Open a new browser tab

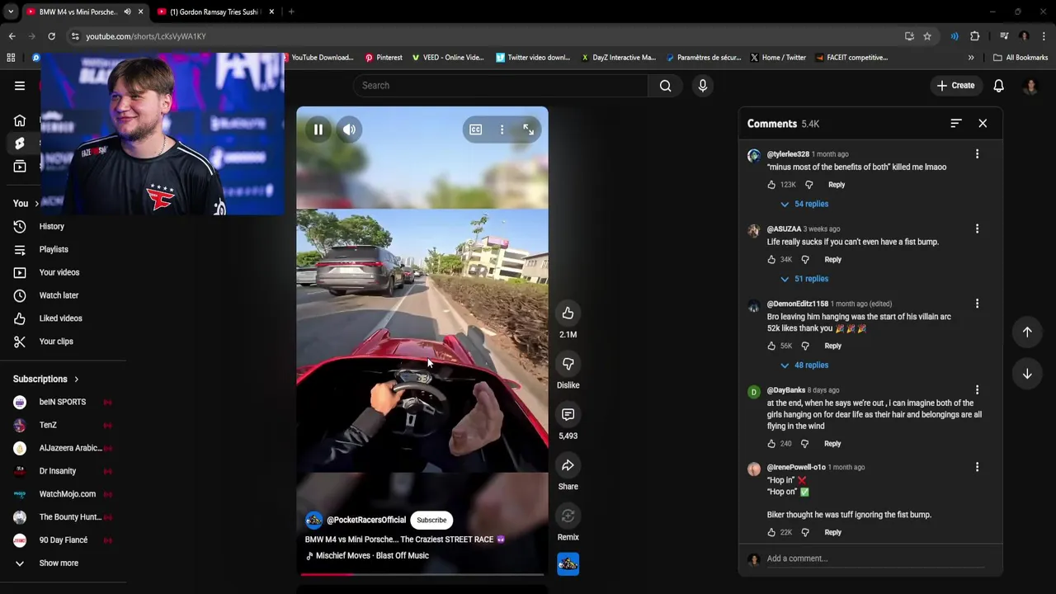[291, 12]
